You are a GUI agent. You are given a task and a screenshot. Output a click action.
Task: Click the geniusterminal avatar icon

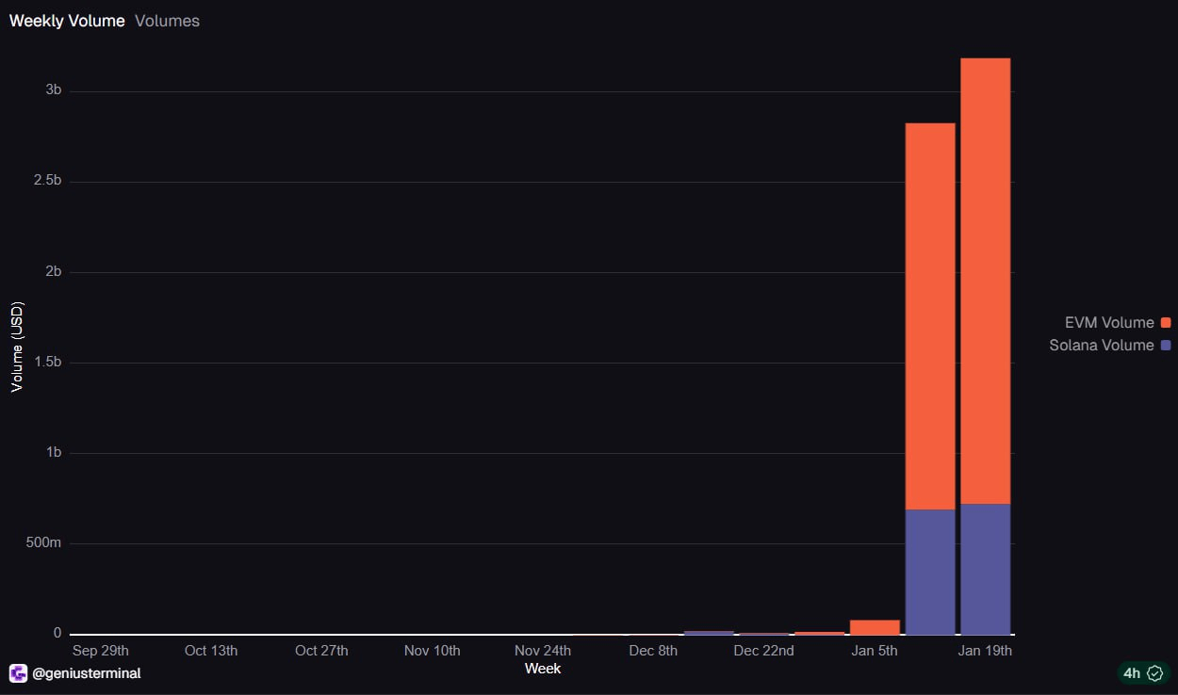coord(18,673)
